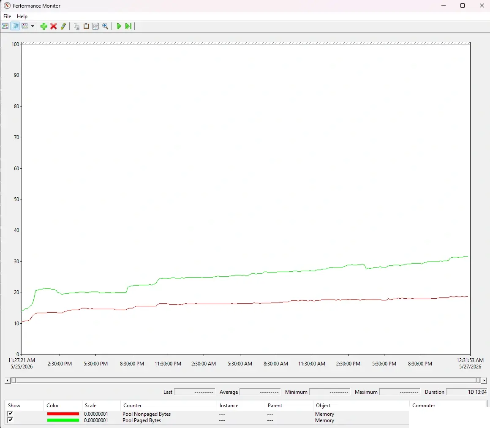Image resolution: width=490 pixels, height=428 pixels.
Task: Open the Help menu
Action: click(x=22, y=16)
